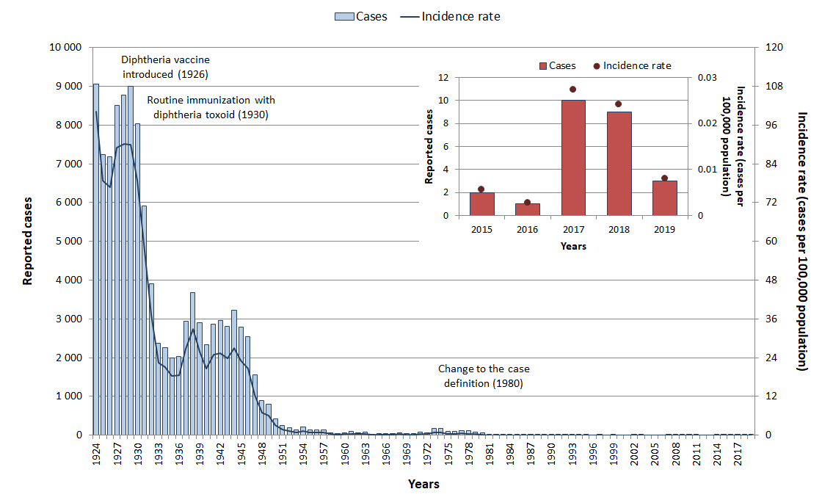Viewport: 833px width, 500px height.
Task: Click the 2015 red bar in inset chart
Action: pyautogui.click(x=481, y=204)
